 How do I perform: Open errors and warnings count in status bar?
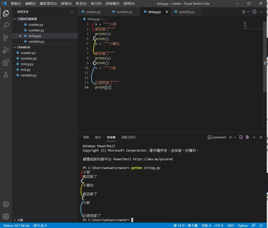pyautogui.click(x=40, y=225)
